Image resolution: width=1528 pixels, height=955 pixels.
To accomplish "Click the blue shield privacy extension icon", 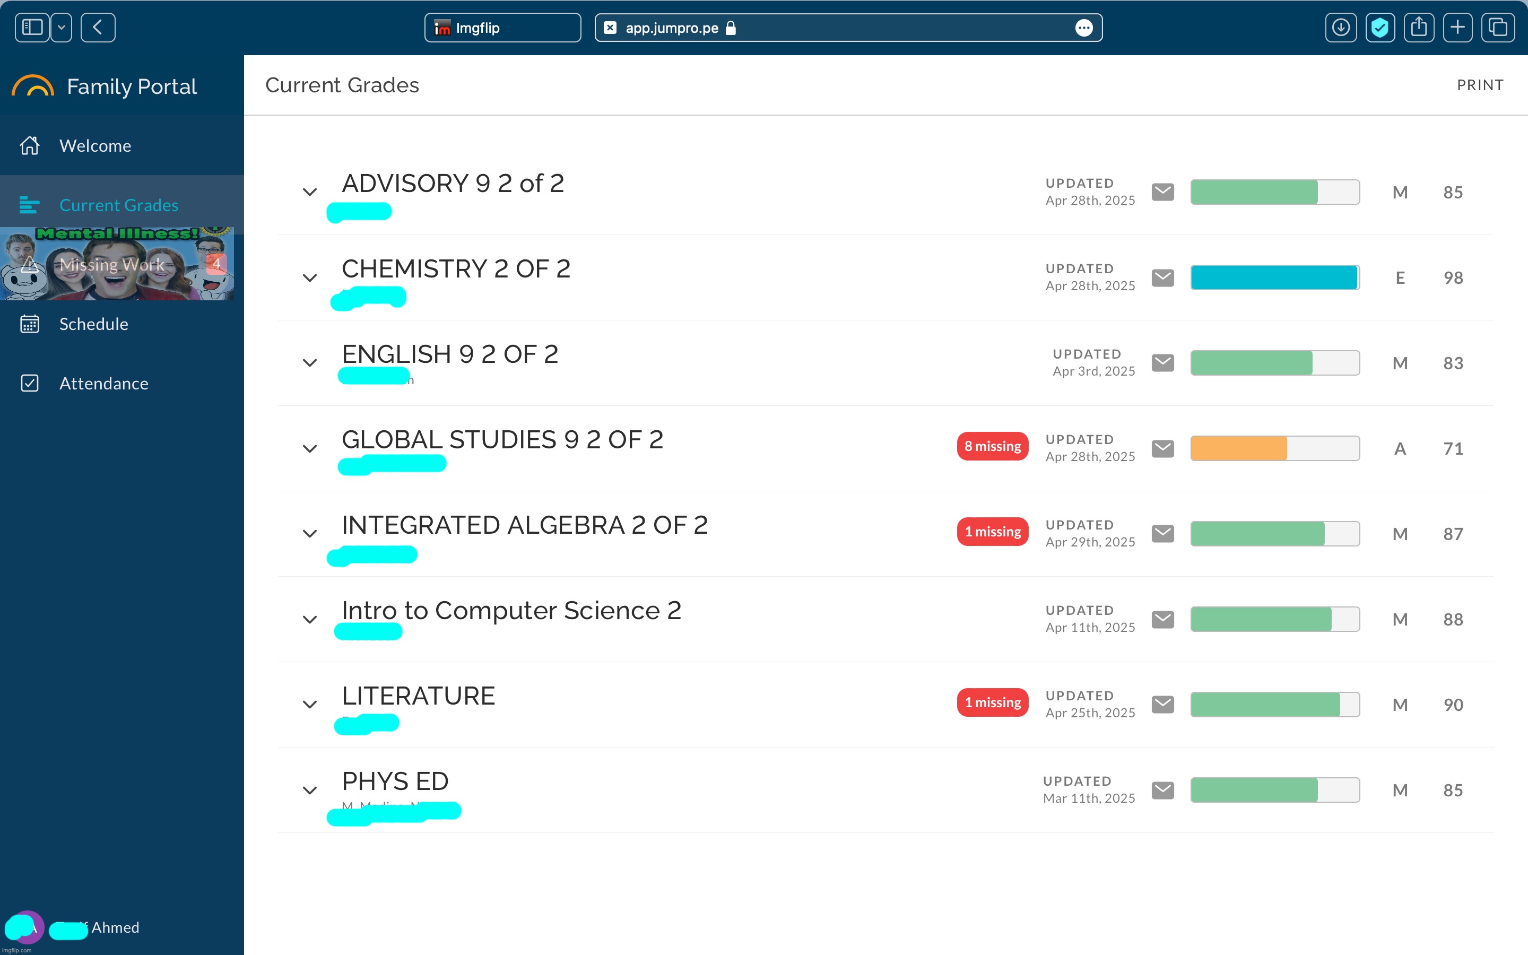I will pyautogui.click(x=1379, y=28).
